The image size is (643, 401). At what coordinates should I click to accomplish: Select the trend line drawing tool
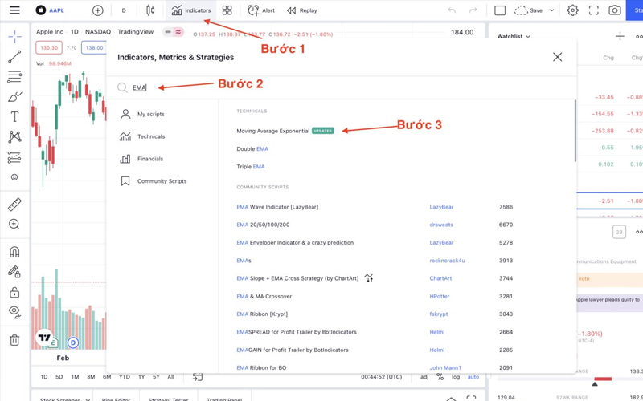[x=14, y=57]
